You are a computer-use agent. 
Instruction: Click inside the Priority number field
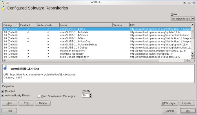[x=85, y=96]
